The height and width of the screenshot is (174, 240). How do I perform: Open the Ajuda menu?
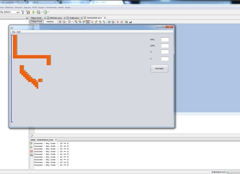point(67,7)
